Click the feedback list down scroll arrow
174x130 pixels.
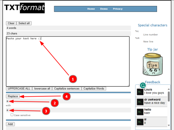point(169,125)
